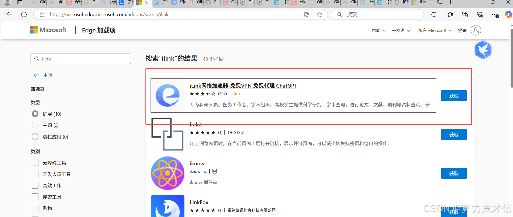
Task: Expand the 所有 Microsoft dropdown
Action: 435,31
